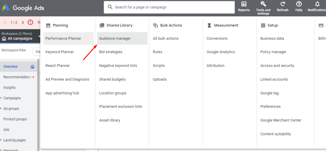Open Rules under Bulk Actions
This screenshot has height=151, width=326.
point(158,52)
